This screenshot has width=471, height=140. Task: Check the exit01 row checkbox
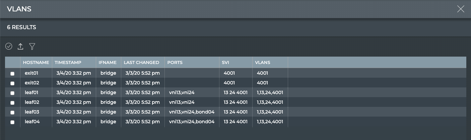click(12, 73)
